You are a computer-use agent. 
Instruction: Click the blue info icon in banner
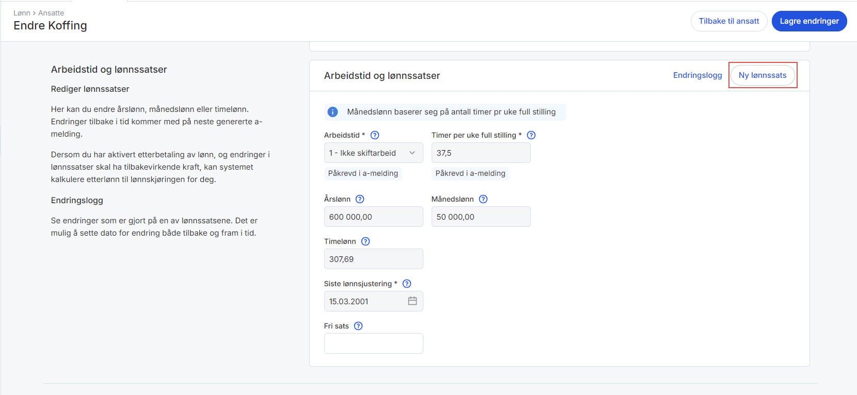click(333, 112)
